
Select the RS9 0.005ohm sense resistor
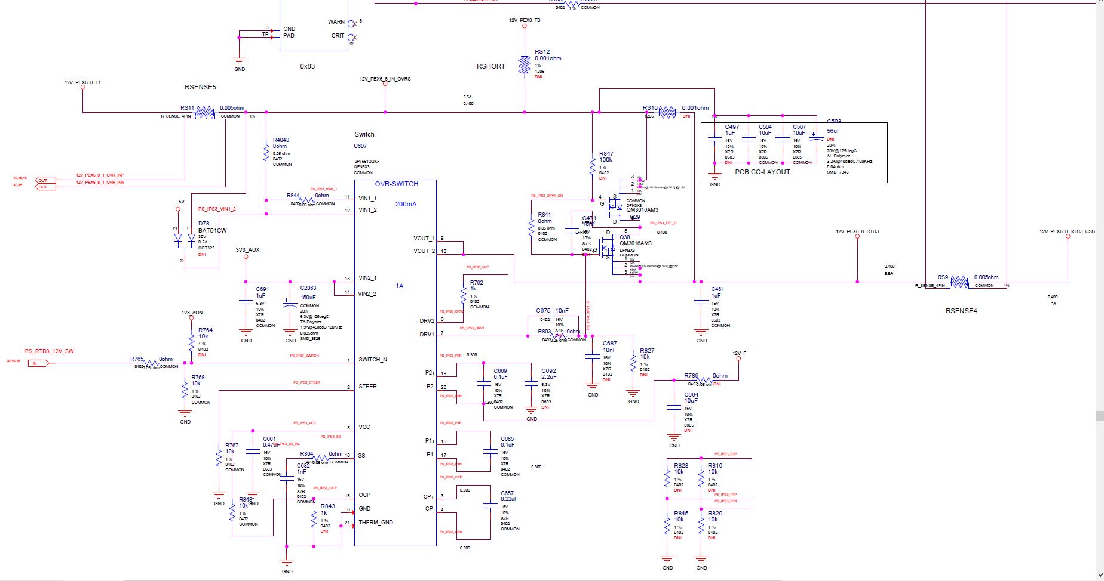click(x=959, y=282)
